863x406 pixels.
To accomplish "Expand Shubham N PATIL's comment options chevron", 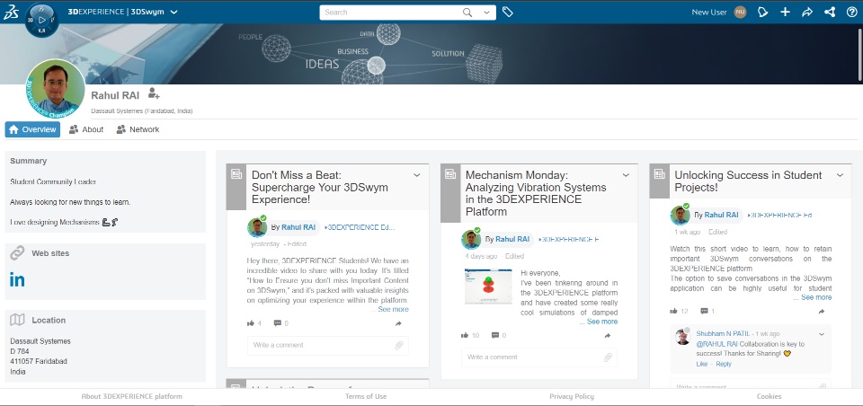I will [x=822, y=334].
